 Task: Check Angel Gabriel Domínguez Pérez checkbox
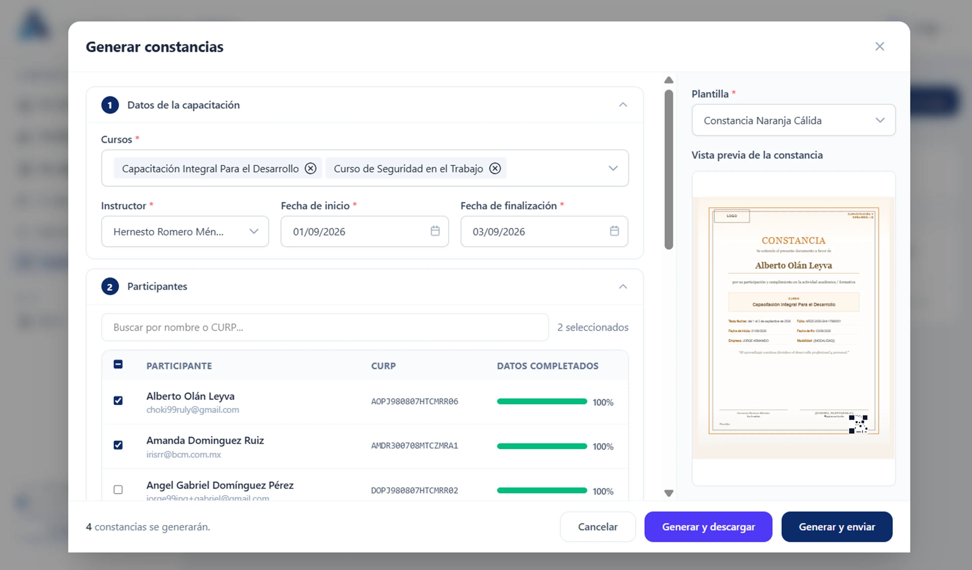(x=118, y=490)
